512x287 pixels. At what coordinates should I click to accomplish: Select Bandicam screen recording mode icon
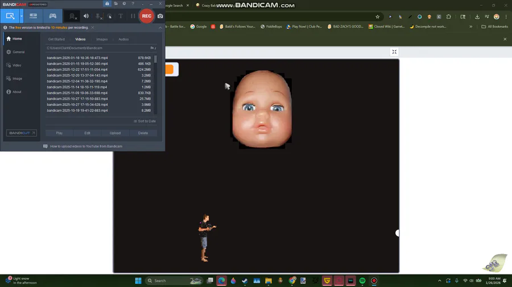tap(10, 16)
